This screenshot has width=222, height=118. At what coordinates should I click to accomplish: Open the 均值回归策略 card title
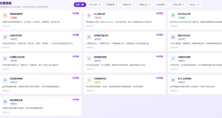tap(184, 57)
